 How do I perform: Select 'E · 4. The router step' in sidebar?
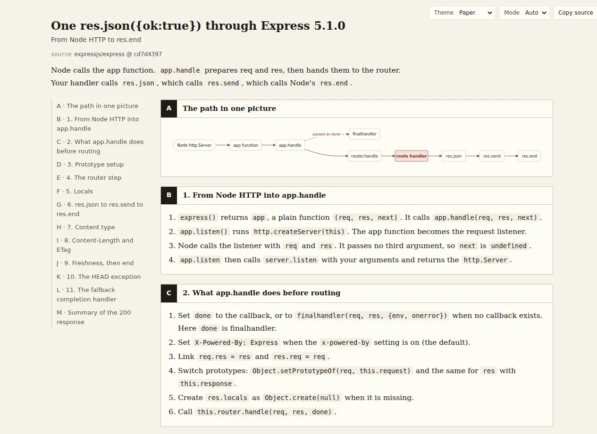[89, 177]
